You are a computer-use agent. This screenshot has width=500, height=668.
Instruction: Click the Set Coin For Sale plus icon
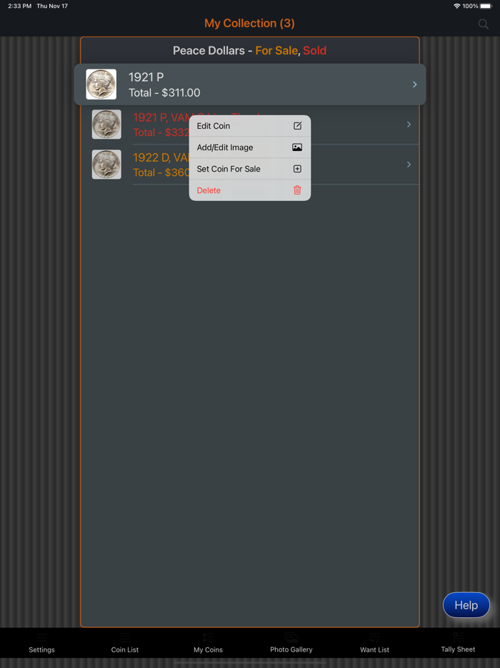coord(297,169)
